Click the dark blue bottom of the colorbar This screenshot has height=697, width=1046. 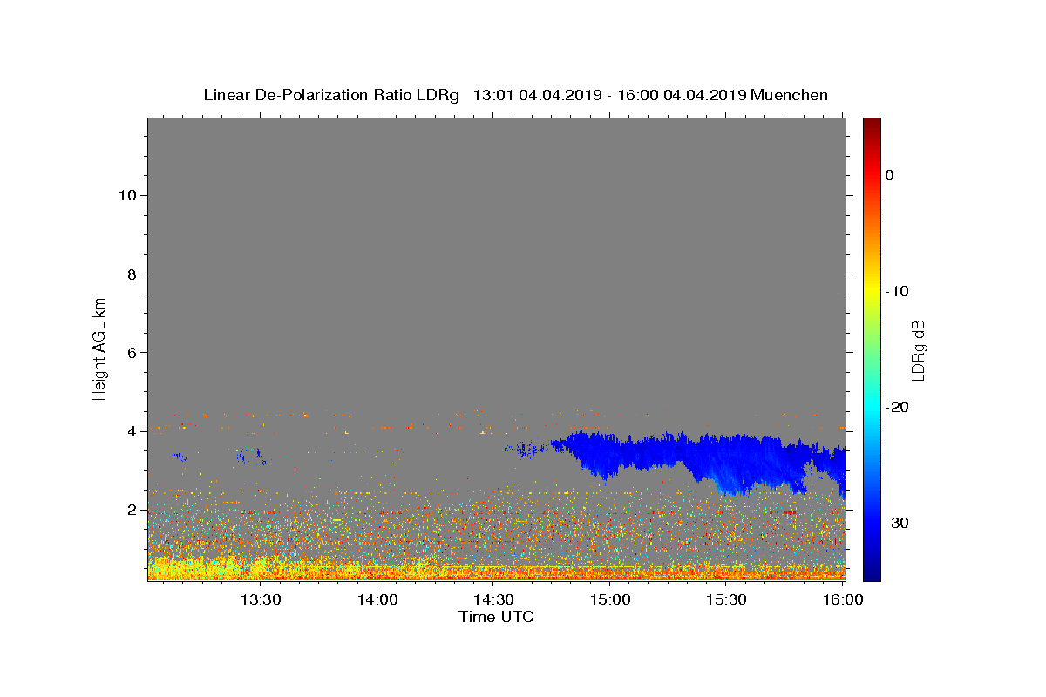tap(872, 571)
